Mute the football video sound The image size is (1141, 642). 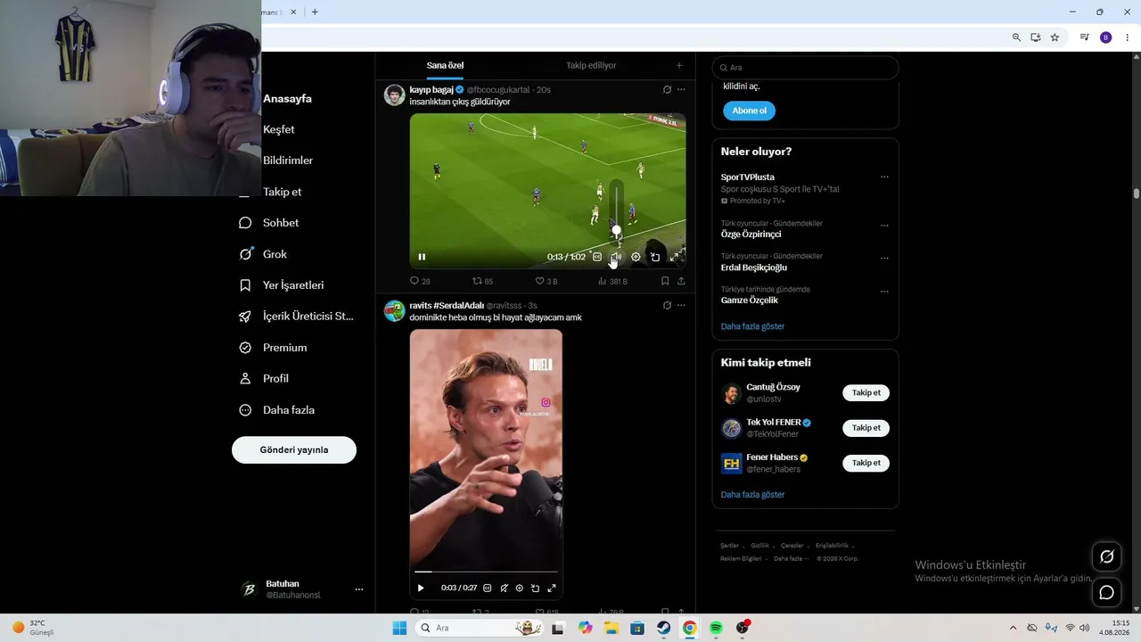pos(616,257)
